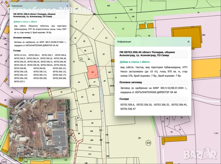Click 'Добави в списък с обекти' in right popup

pyautogui.click(x=135, y=62)
